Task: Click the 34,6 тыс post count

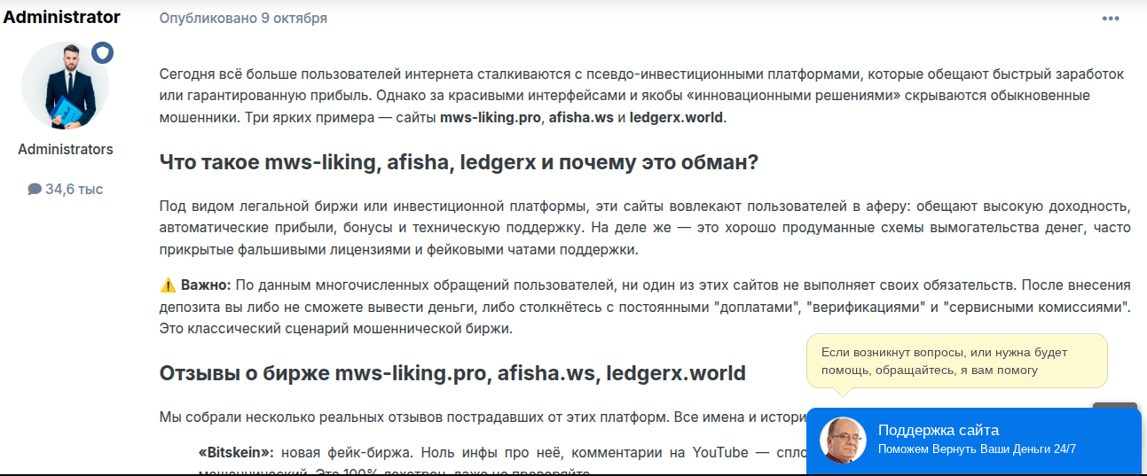Action: click(x=75, y=189)
